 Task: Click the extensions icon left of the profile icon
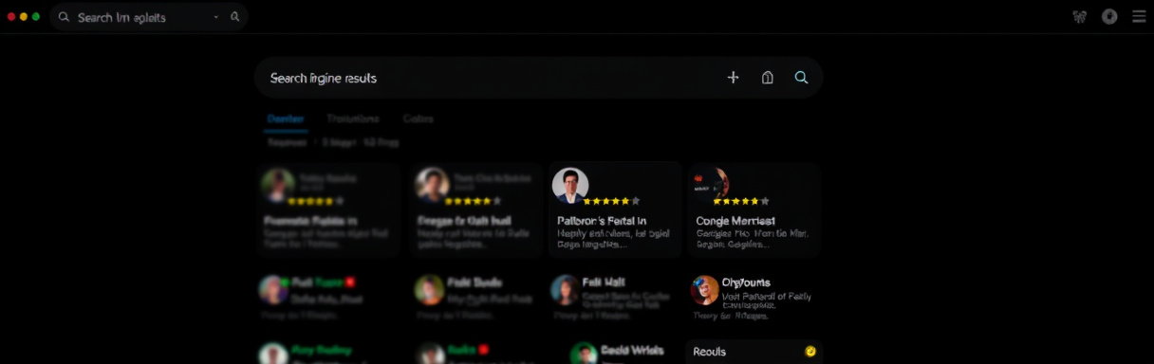pos(1079,16)
